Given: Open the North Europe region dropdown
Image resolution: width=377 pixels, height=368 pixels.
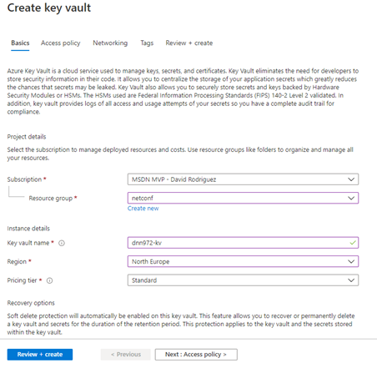Looking at the screenshot, I should coord(243,261).
